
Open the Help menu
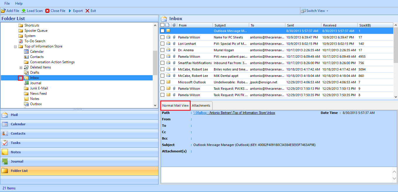point(19,3)
